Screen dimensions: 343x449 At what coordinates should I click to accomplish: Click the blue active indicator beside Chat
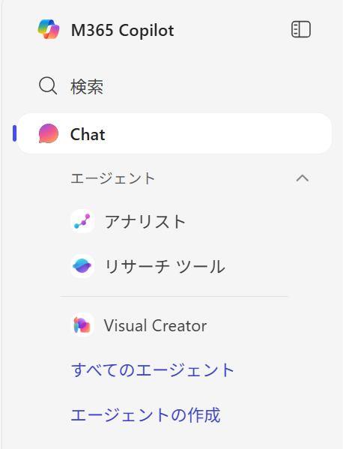tap(14, 133)
